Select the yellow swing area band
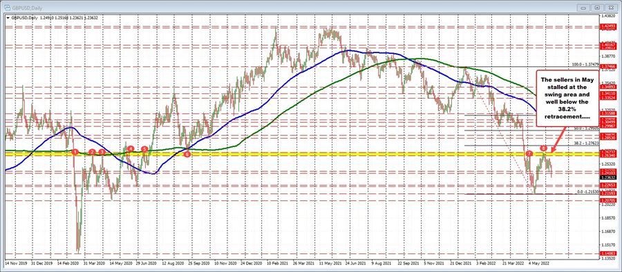Image resolution: width=622 pixels, height=272 pixels. point(301,153)
